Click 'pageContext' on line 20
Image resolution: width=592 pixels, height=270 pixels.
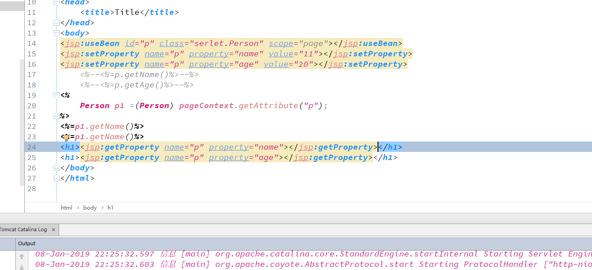(206, 105)
